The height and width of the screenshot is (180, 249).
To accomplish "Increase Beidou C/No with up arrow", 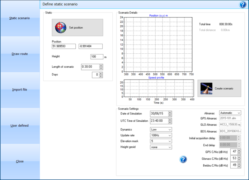I will point(239,164).
